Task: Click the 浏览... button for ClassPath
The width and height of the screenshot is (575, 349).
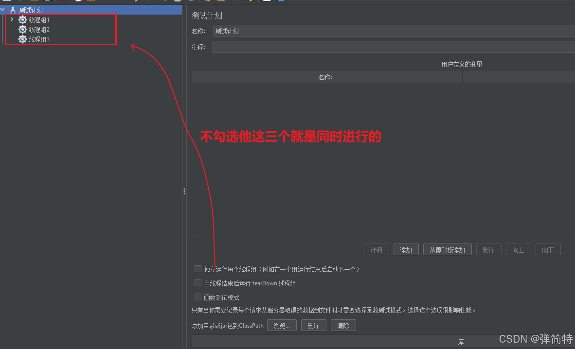Action: [282, 325]
